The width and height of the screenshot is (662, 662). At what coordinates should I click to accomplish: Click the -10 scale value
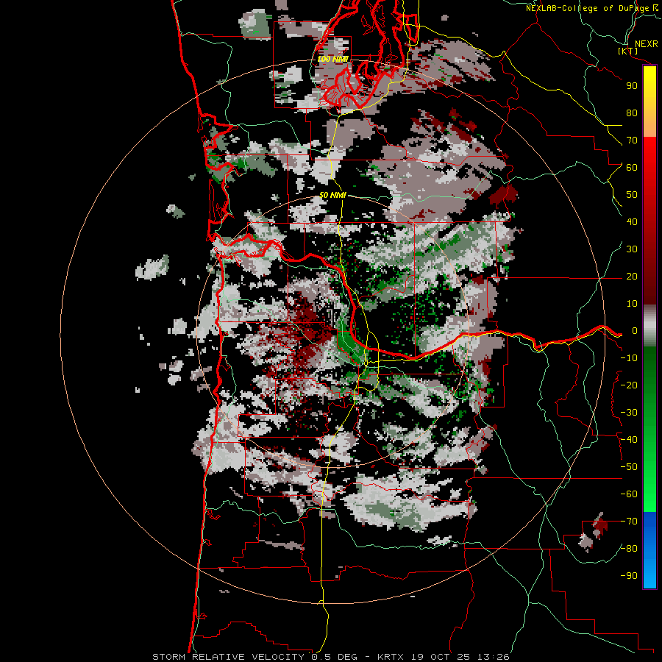[x=629, y=358]
